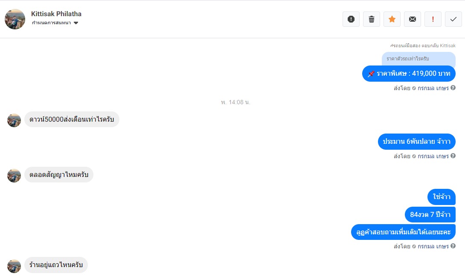The height and width of the screenshot is (279, 465).
Task: Click help icon below ลูกค้าสอบถามเพิ่มเติมได้เลยนะคะ message
Action: [453, 246]
